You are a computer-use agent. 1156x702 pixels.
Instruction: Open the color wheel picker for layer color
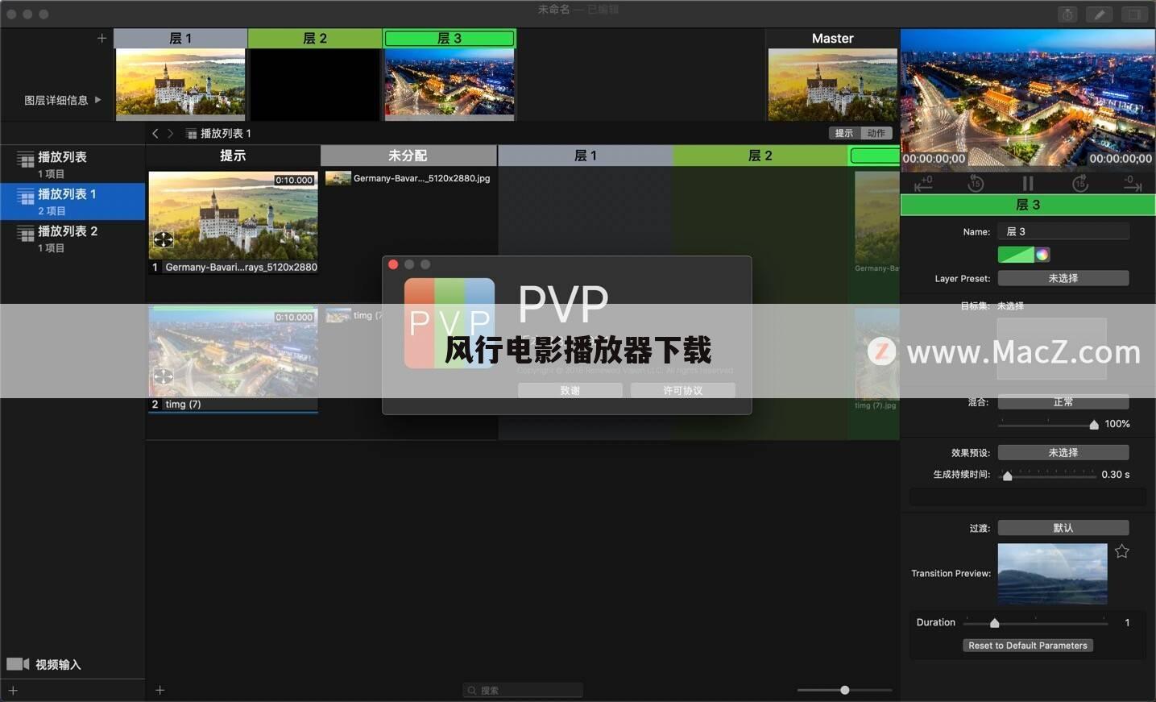(1042, 255)
